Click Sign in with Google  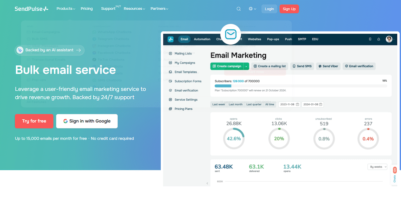point(87,121)
